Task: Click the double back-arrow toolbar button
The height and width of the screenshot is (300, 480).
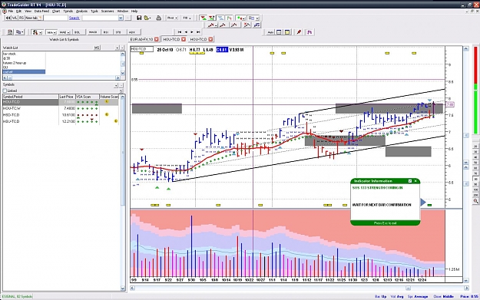Action: [8, 18]
